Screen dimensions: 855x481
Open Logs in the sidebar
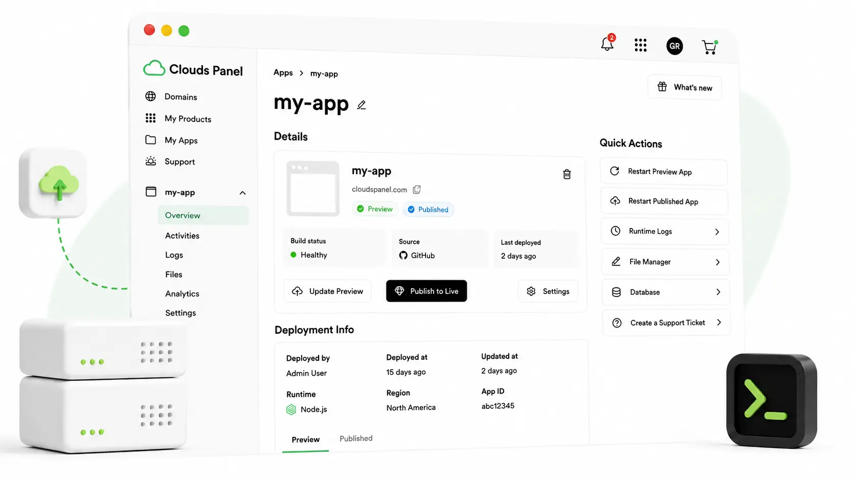(x=174, y=255)
